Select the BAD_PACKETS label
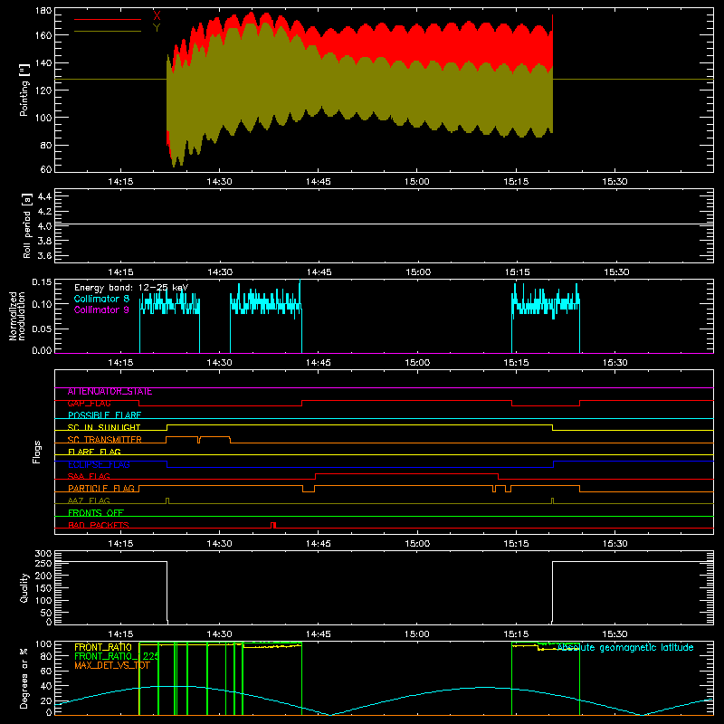724x724 pixels. (99, 525)
